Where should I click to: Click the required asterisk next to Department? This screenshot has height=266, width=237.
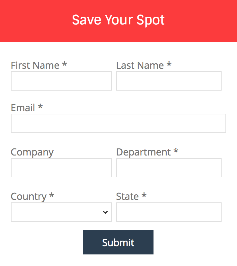coord(176,151)
